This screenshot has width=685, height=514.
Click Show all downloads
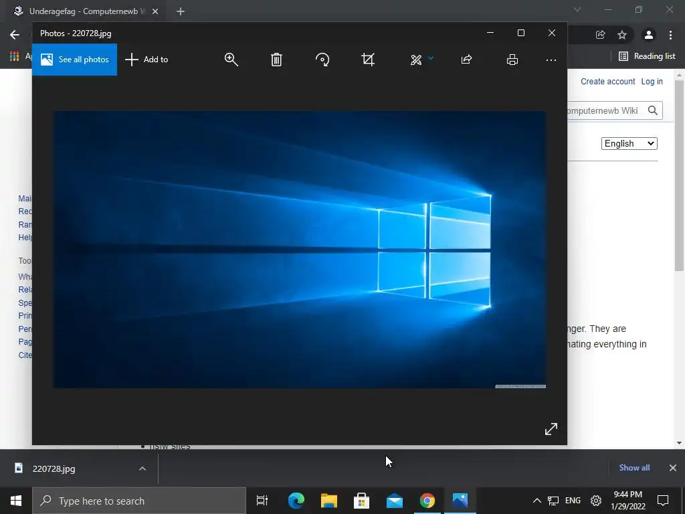point(634,468)
